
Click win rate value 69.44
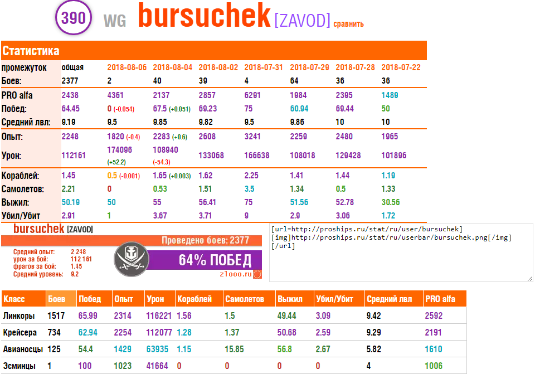pos(344,109)
